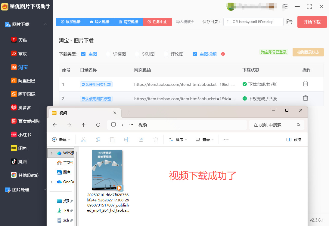Screen dimensions: 329x226
Task: Open 文档 pinned folder
Action: 65,220
